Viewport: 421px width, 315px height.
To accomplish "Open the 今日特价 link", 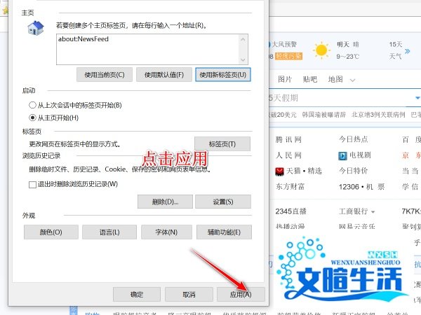I will [x=354, y=171].
